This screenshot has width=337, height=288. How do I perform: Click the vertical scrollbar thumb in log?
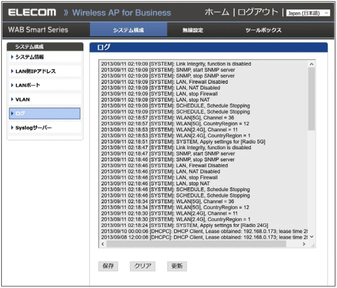[x=311, y=99]
